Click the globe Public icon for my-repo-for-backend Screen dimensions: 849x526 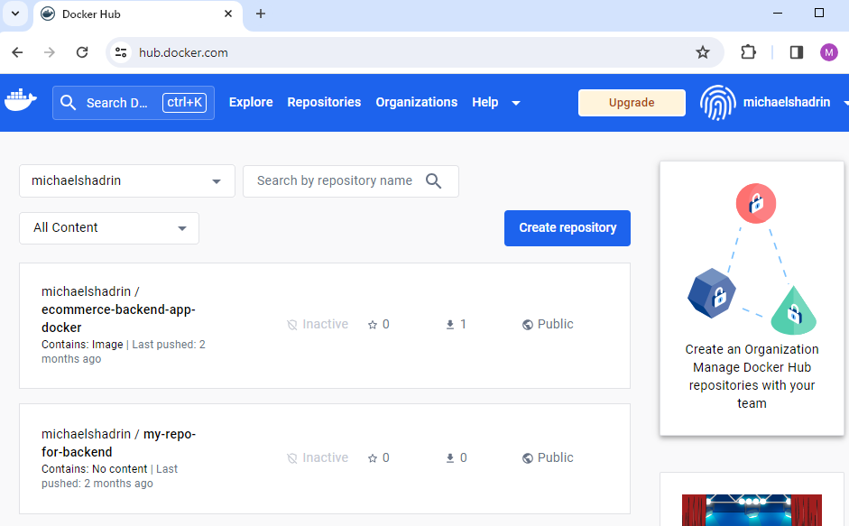(x=528, y=458)
